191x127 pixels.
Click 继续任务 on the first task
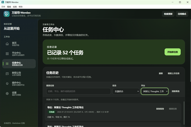[x=173, y=109]
